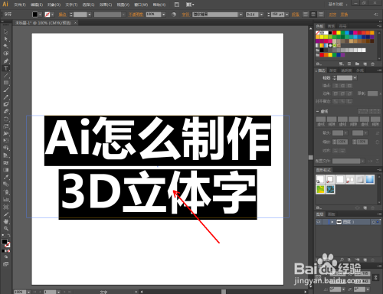Open the stroke color dropdown in control bar
383x294 pixels.
52,15
